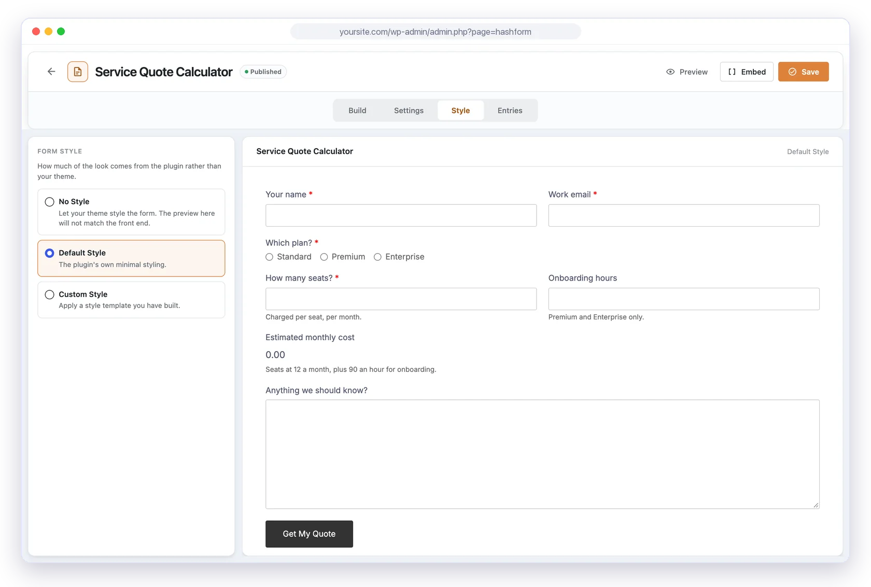Open the Entries tab

(510, 110)
